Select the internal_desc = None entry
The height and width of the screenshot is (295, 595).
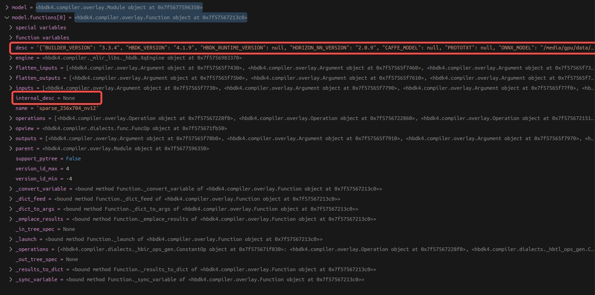click(45, 98)
